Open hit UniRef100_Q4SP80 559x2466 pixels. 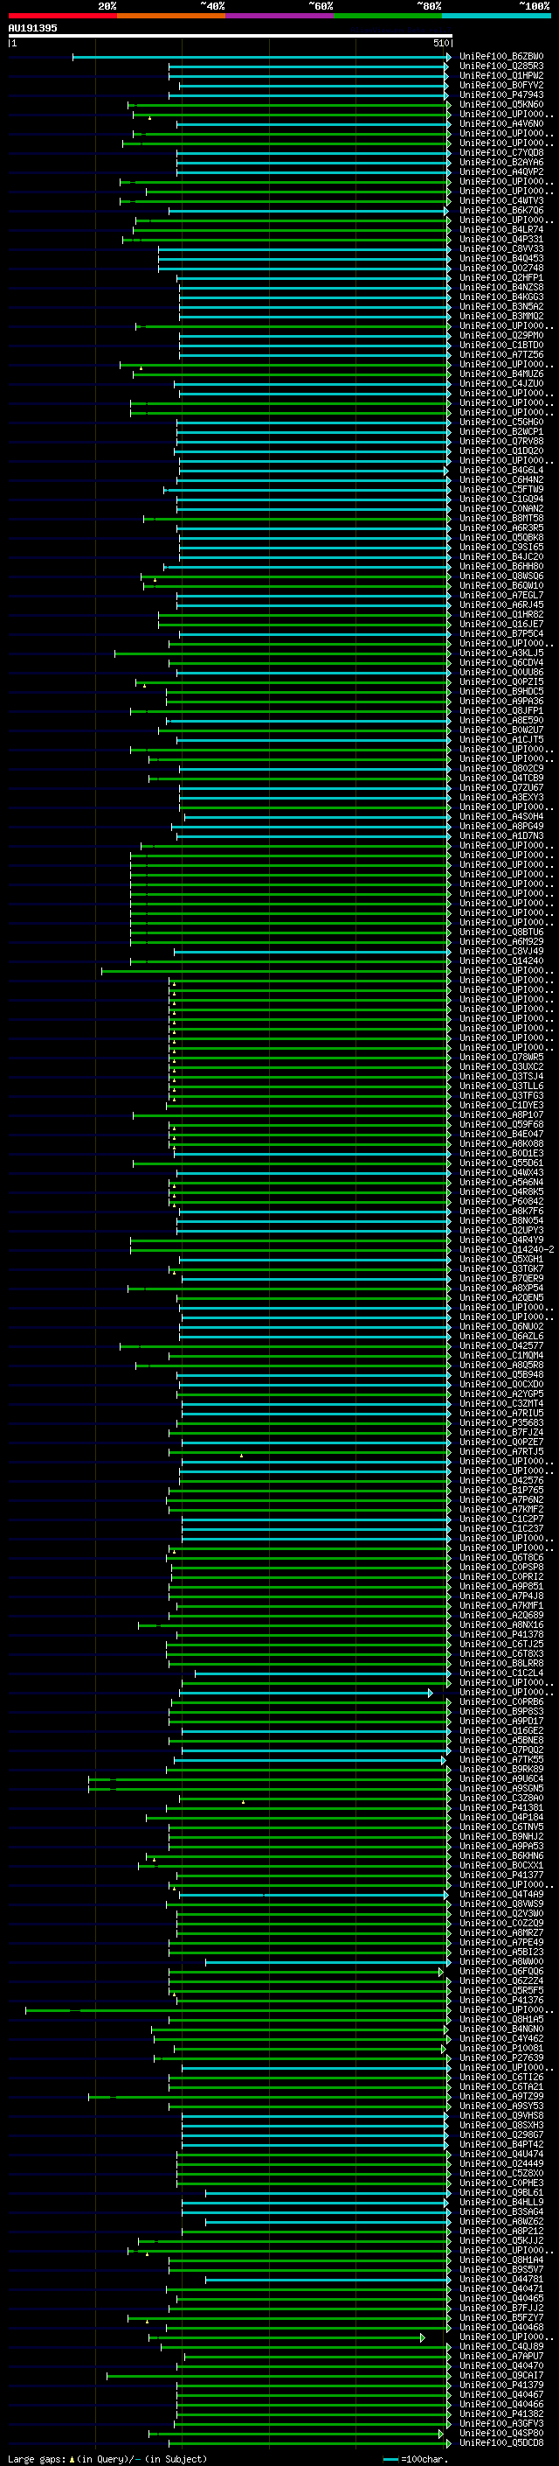[x=501, y=2433]
